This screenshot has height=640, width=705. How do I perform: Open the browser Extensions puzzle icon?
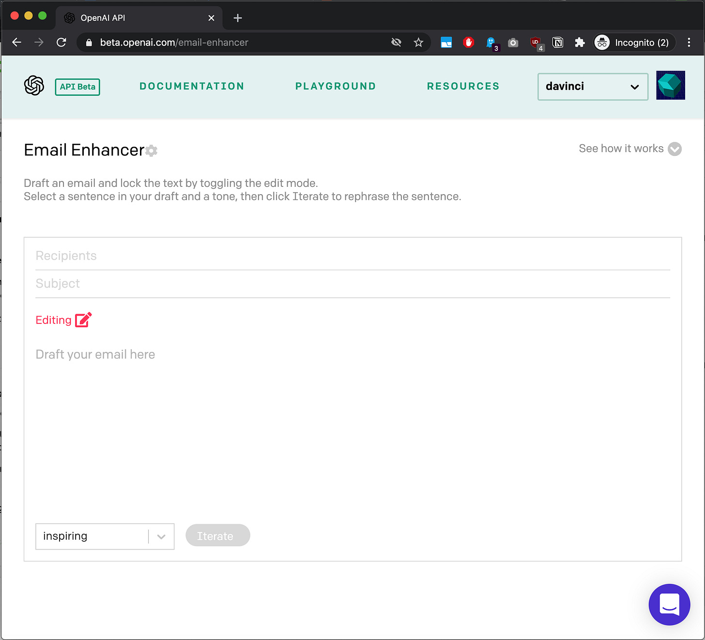click(580, 43)
